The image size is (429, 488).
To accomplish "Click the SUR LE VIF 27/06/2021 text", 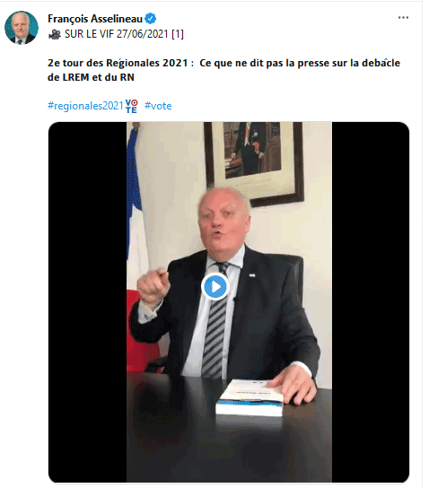I will click(x=124, y=34).
